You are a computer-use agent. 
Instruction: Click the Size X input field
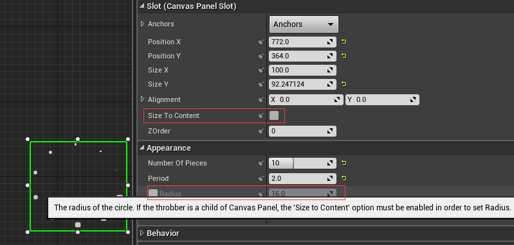coord(302,70)
